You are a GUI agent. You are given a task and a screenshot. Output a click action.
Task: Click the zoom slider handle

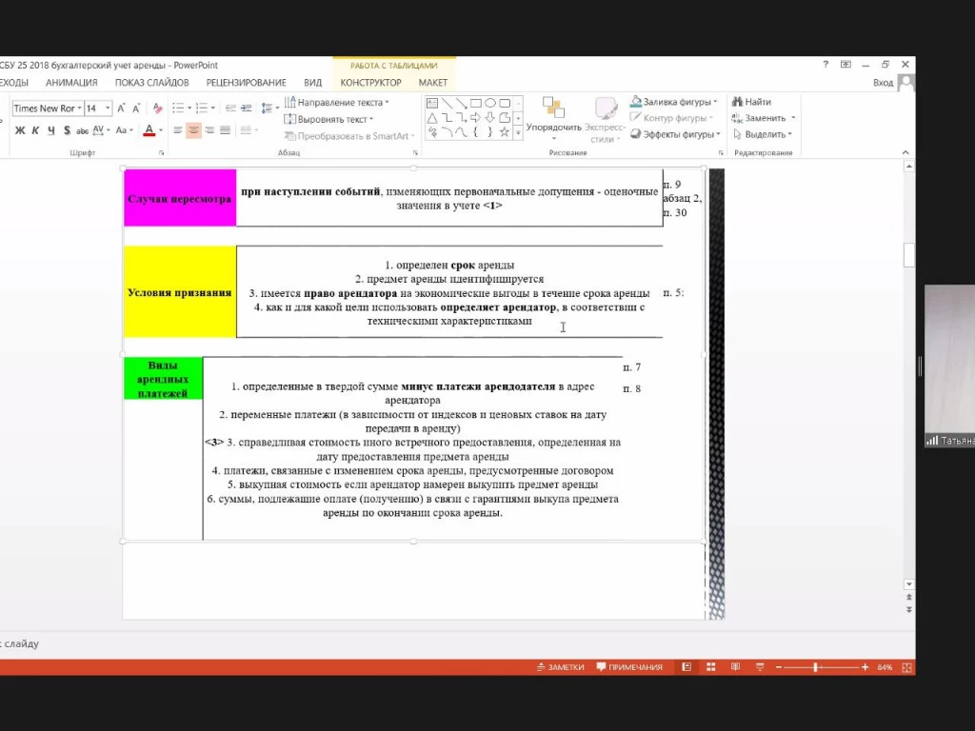click(x=815, y=667)
